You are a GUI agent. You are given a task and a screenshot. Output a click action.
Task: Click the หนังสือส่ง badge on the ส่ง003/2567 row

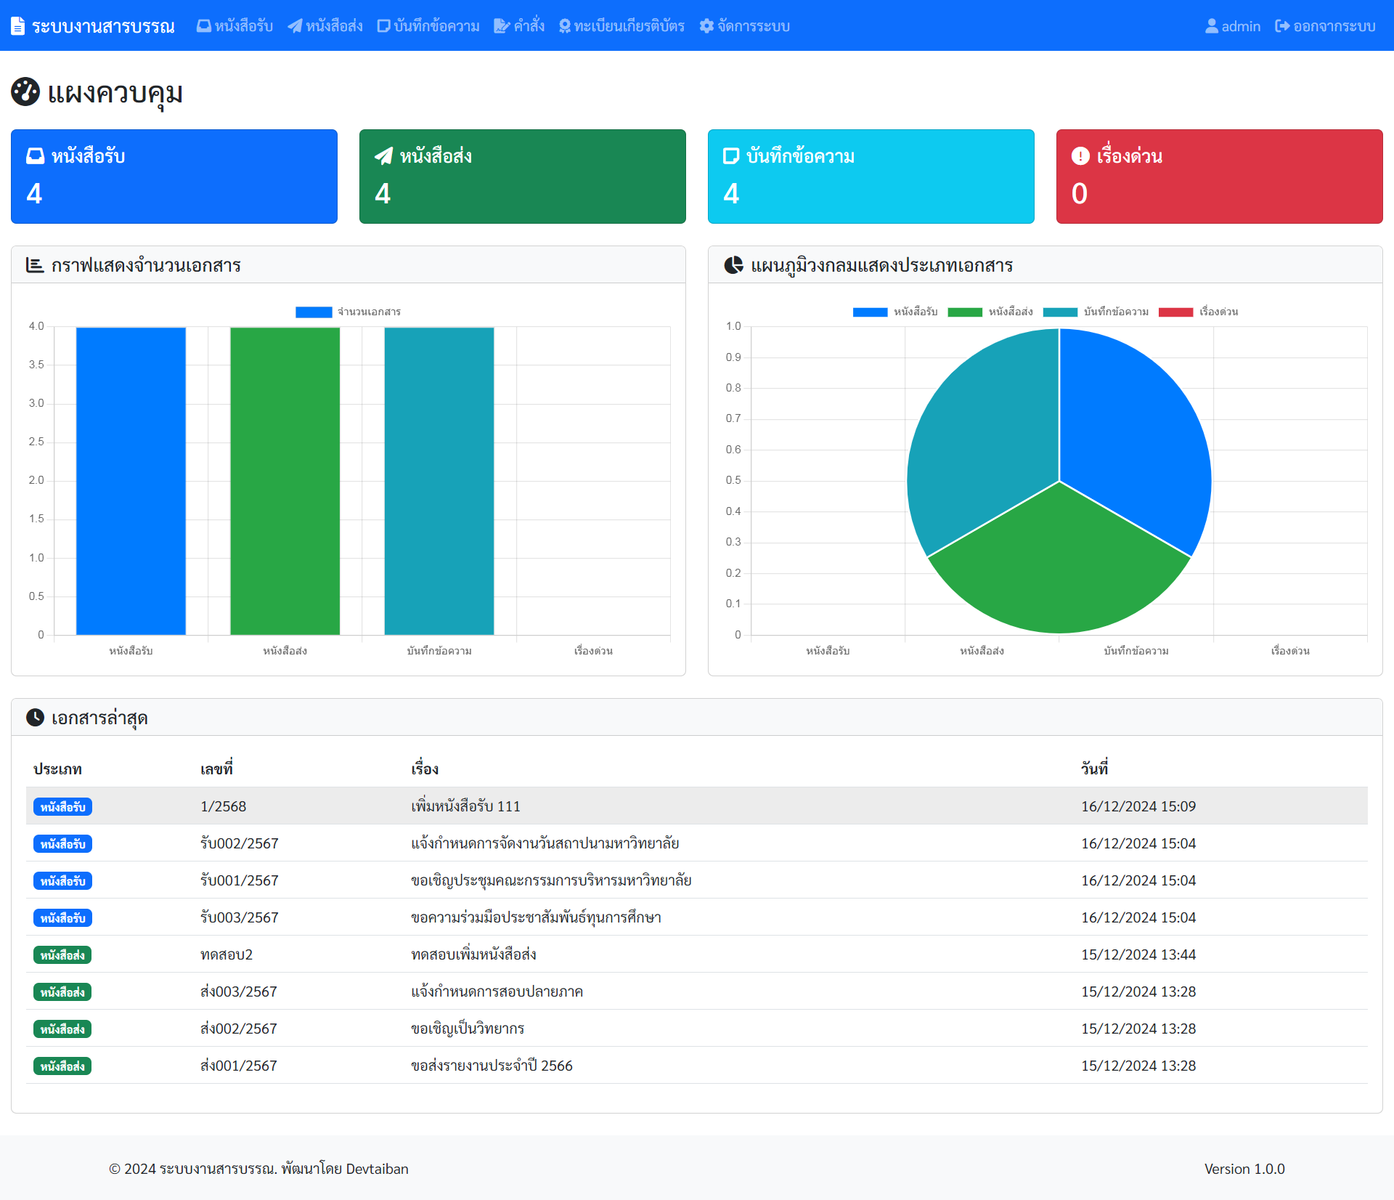tap(62, 992)
